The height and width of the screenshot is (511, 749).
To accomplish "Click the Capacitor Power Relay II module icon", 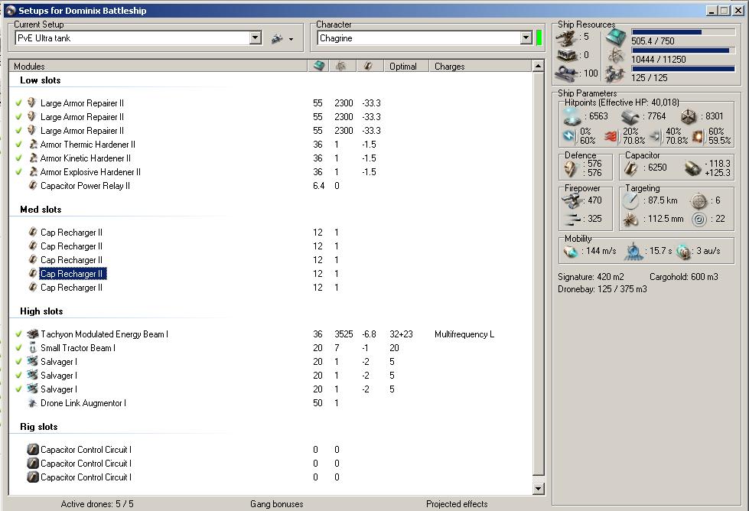I will [x=32, y=185].
